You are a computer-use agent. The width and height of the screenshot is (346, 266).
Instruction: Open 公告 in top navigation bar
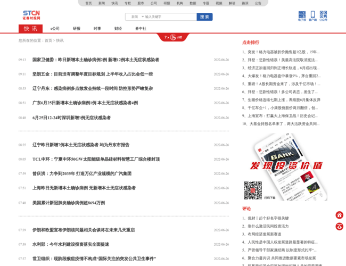click(x=258, y=3)
